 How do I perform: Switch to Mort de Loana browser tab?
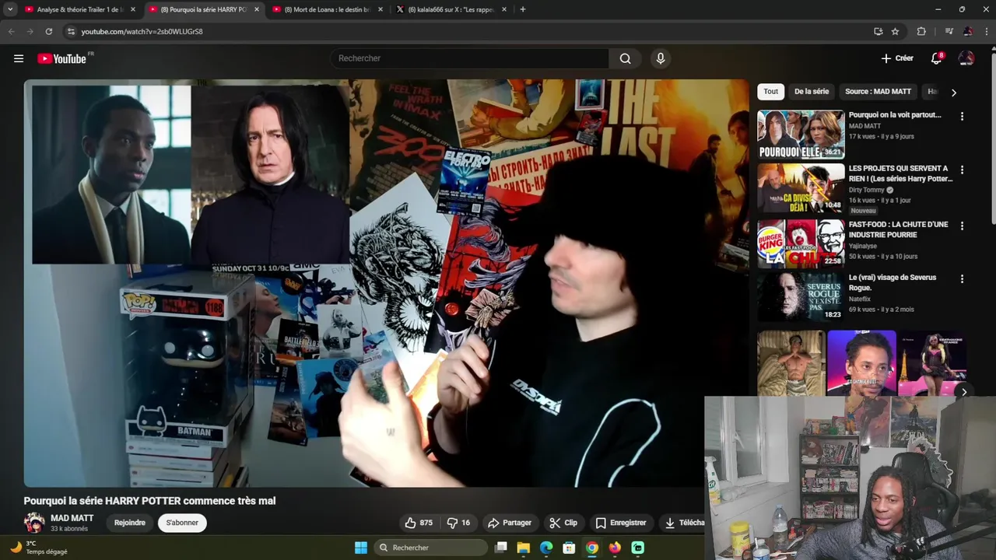[x=327, y=9]
